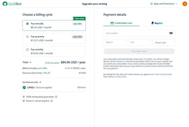Screen dimensions: 189x127
Task: Focus the Card number input field
Action: click(x=136, y=33)
